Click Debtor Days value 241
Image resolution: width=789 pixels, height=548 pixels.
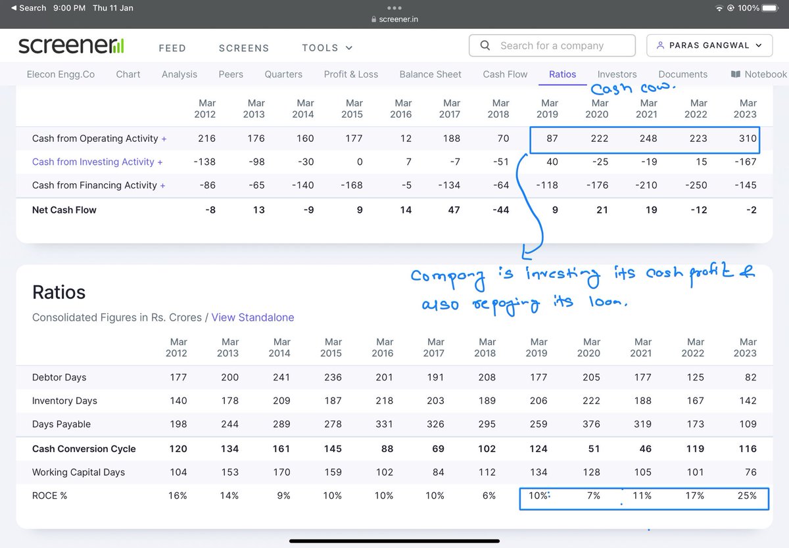pos(282,378)
